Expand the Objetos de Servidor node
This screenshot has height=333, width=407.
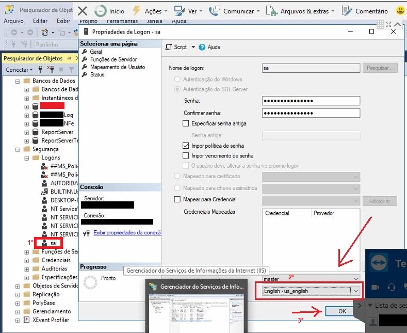pos(18,286)
